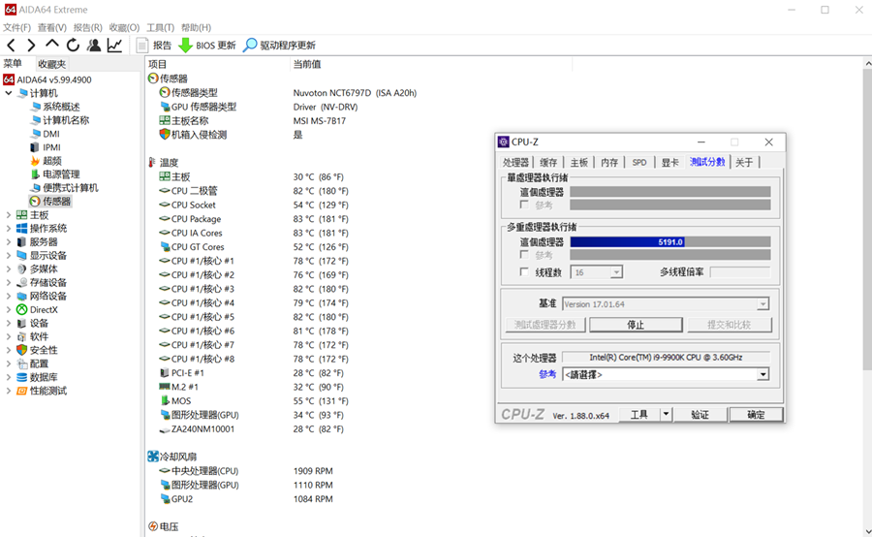Expand the 主板 tree node
The height and width of the screenshot is (537, 872).
[9, 215]
